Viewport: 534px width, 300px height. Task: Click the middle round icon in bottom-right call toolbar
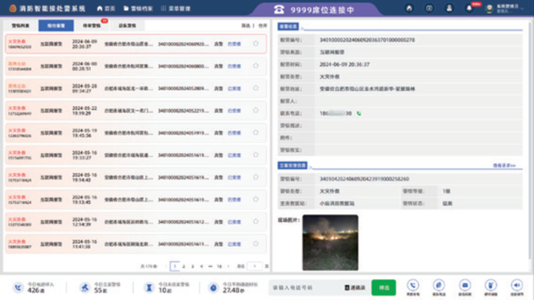pyautogui.click(x=465, y=285)
